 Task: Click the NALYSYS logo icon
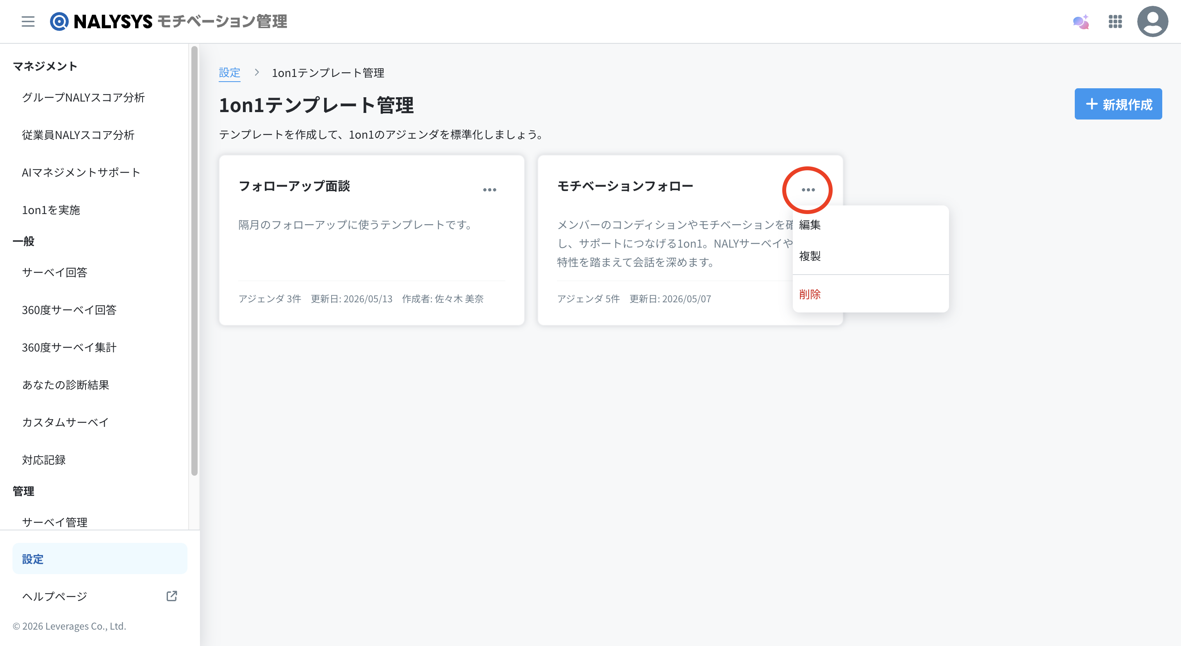pyautogui.click(x=59, y=21)
